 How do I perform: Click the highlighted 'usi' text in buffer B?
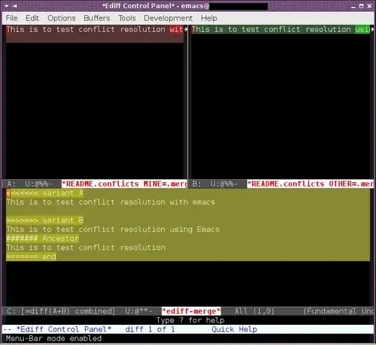[x=362, y=29]
